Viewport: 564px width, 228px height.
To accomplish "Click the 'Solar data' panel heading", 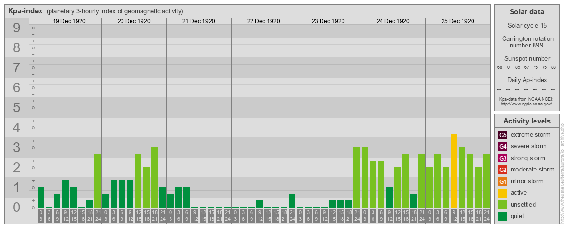I will (527, 12).
